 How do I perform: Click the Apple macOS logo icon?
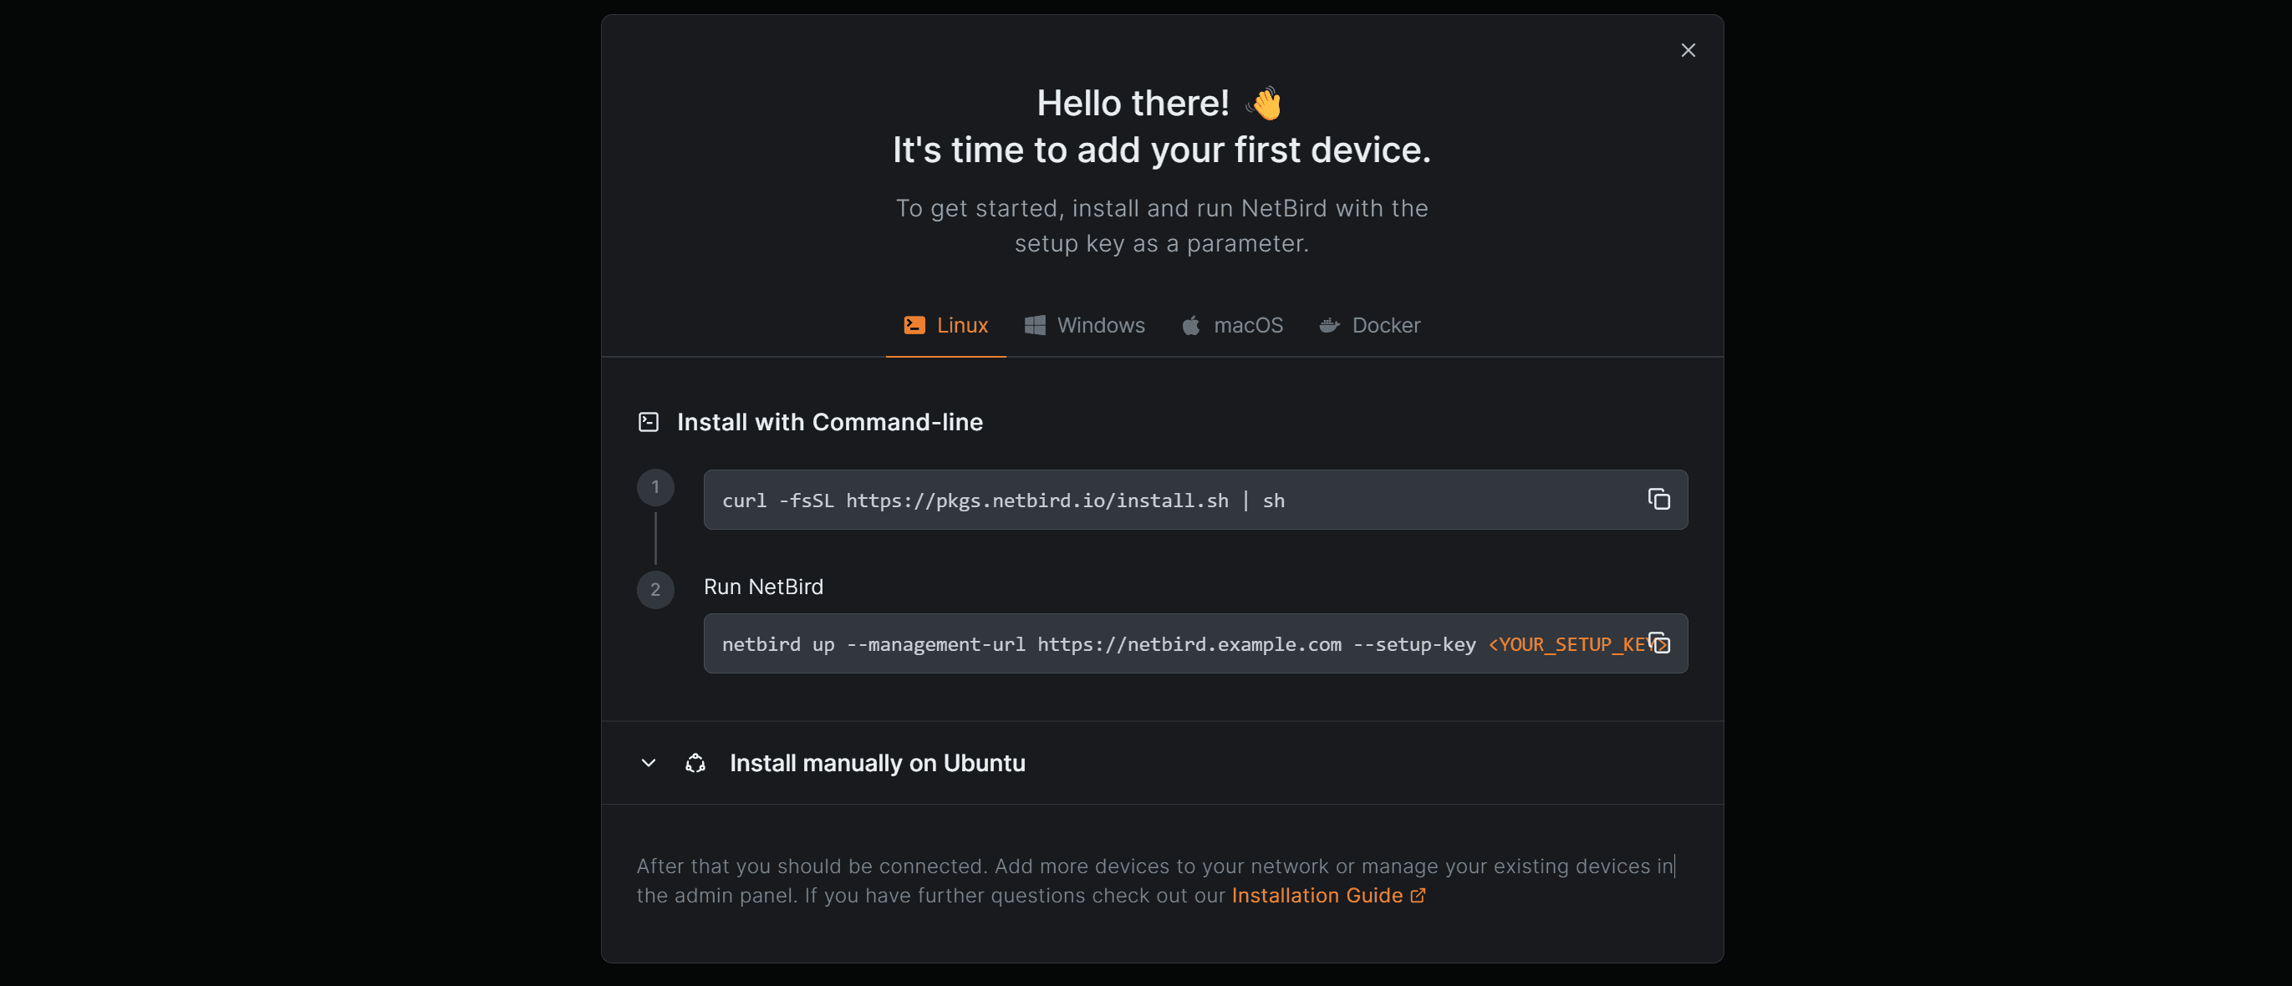click(1190, 325)
